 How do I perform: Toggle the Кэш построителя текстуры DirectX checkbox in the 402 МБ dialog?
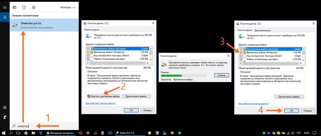241,56
